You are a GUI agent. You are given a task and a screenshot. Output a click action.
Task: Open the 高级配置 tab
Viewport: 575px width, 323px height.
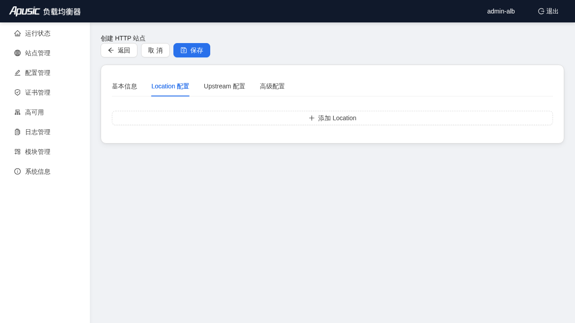point(272,86)
